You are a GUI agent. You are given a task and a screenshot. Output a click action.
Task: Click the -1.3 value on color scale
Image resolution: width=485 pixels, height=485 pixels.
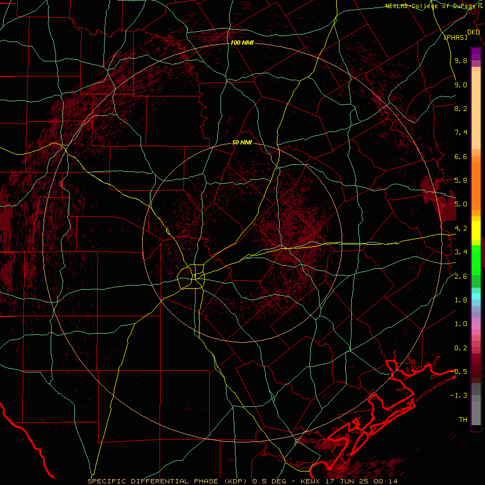(x=459, y=396)
